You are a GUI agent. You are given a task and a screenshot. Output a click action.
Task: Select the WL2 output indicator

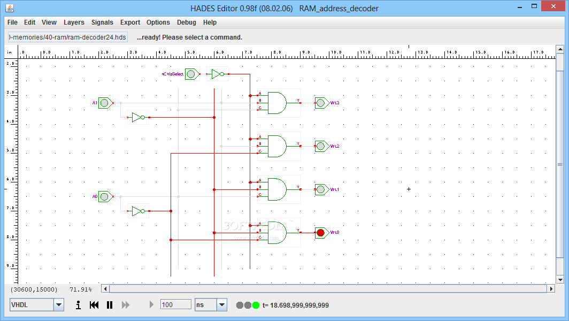pos(321,147)
